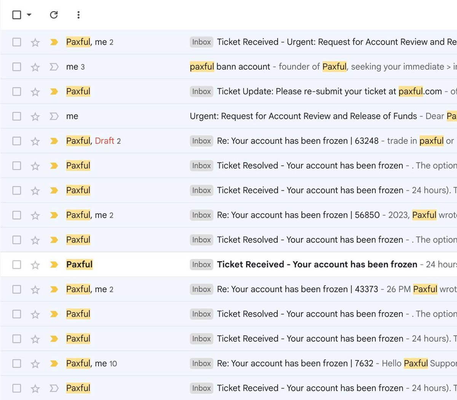Click the bold unread 'Paxful' sender name

click(x=79, y=265)
